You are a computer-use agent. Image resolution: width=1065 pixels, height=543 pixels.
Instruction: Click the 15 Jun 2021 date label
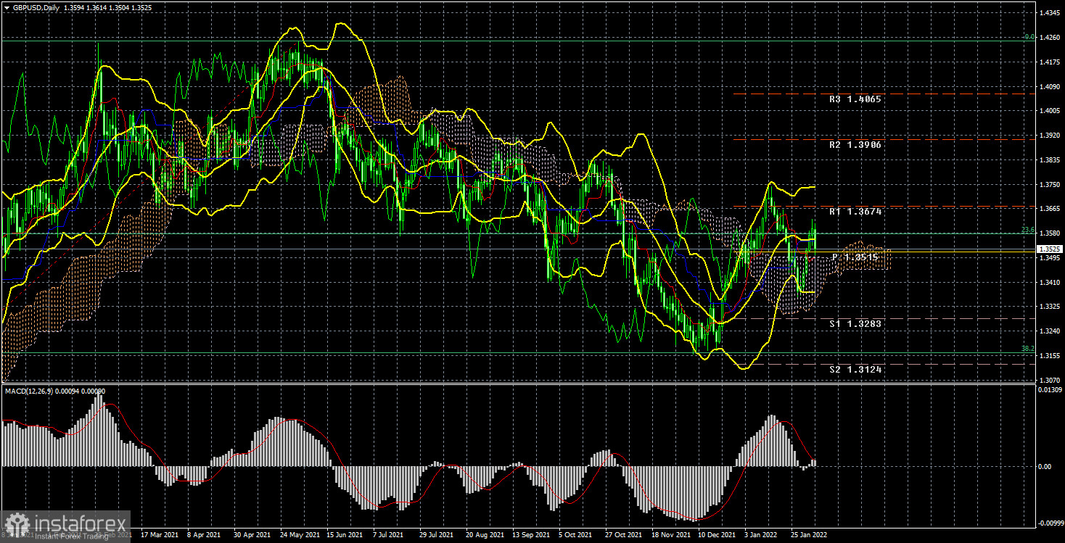pyautogui.click(x=345, y=534)
